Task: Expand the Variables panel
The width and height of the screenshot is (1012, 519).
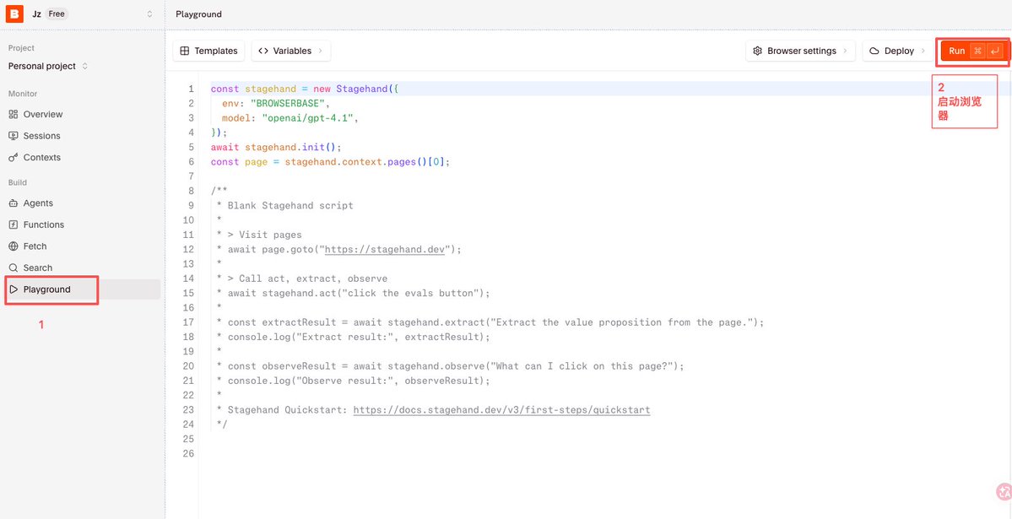Action: [x=291, y=51]
